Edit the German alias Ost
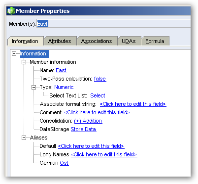198x184 pixels. point(64,163)
